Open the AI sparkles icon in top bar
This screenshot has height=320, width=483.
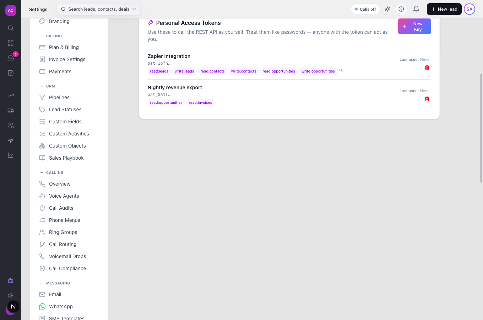387,9
